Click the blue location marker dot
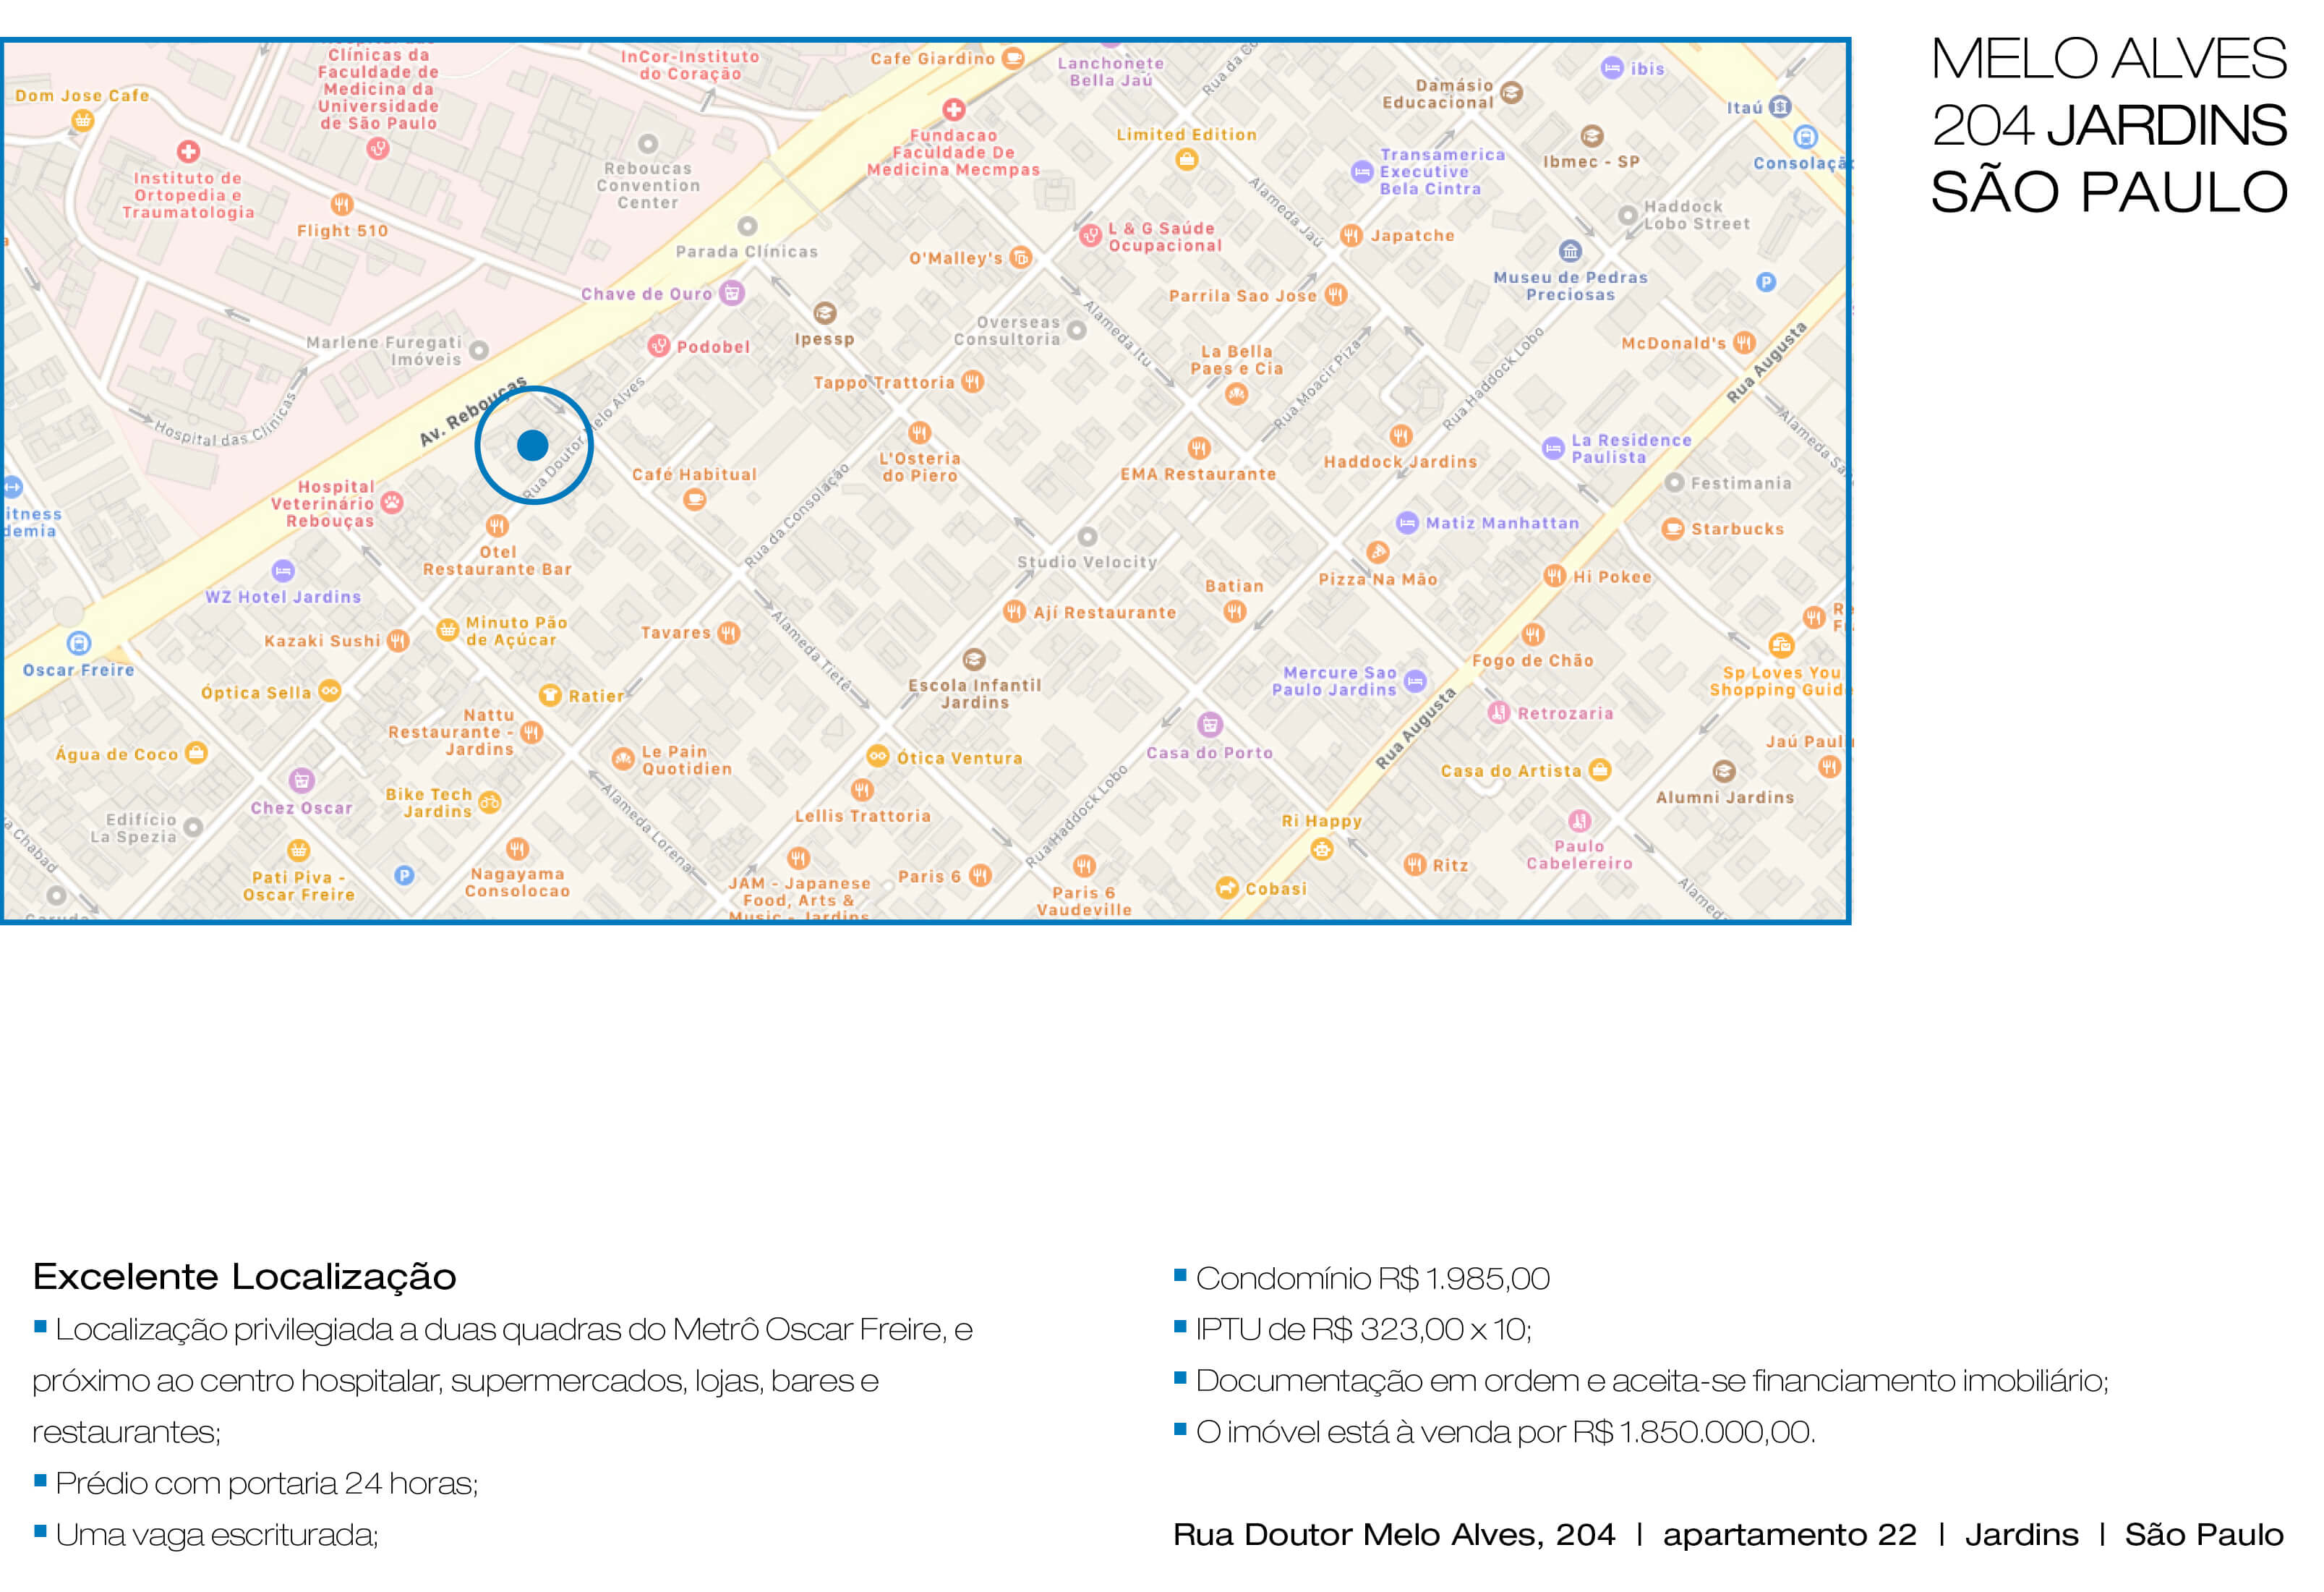2324x1592 pixels. click(533, 445)
